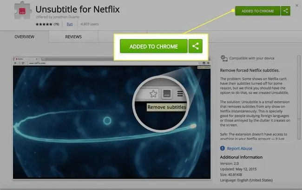
Task: Click the top-right Added to Chrome button
Action: 258,11
